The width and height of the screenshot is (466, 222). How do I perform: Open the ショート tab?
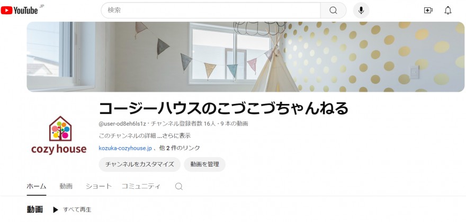coord(98,186)
